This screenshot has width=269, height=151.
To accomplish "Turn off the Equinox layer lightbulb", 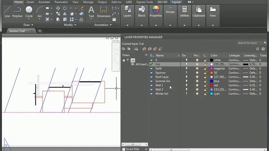I will [187, 73].
